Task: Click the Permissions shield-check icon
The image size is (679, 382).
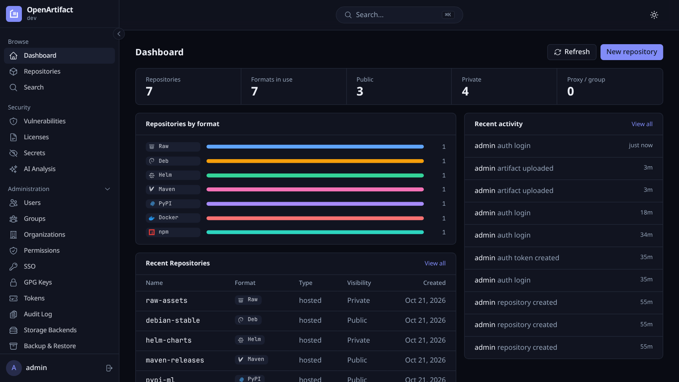Action: pos(14,251)
